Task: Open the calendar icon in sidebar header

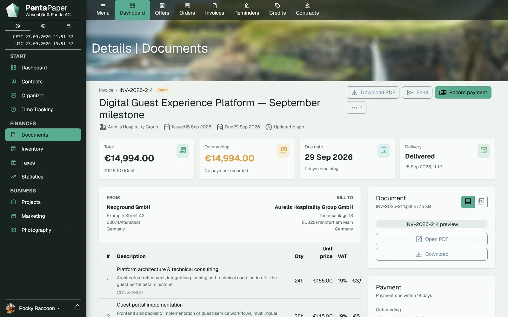Action: click(69, 26)
